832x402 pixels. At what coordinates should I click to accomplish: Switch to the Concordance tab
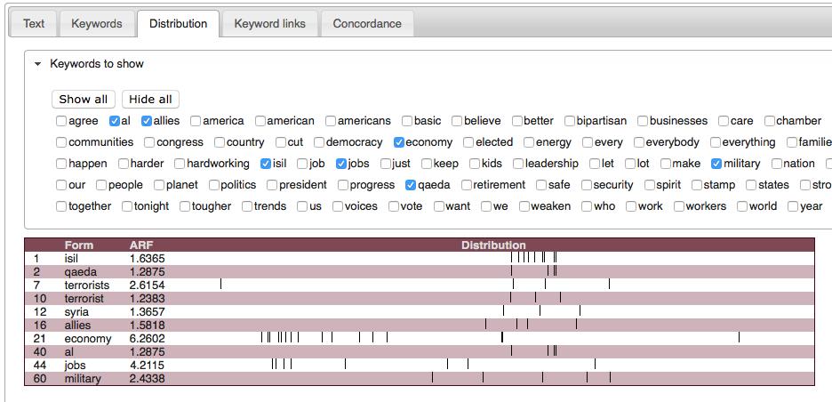[x=366, y=24]
